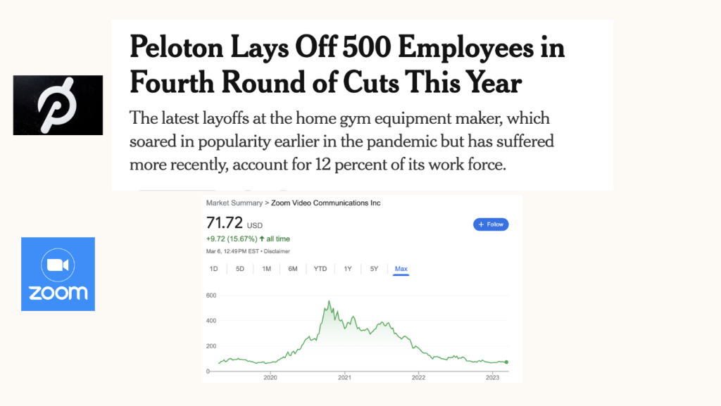Click the current price endpoint dot on chart
This screenshot has width=721, height=406.
click(506, 362)
